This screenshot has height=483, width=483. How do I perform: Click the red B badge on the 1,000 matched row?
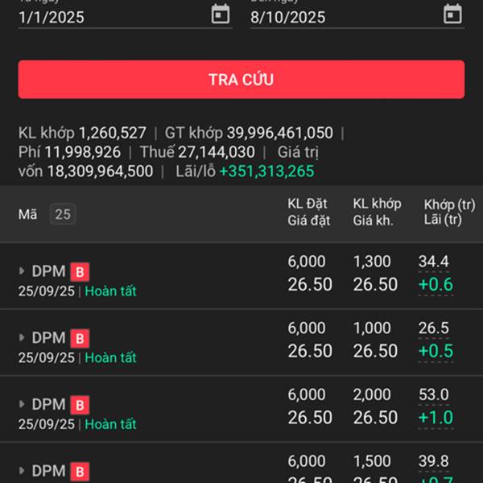tap(79, 338)
